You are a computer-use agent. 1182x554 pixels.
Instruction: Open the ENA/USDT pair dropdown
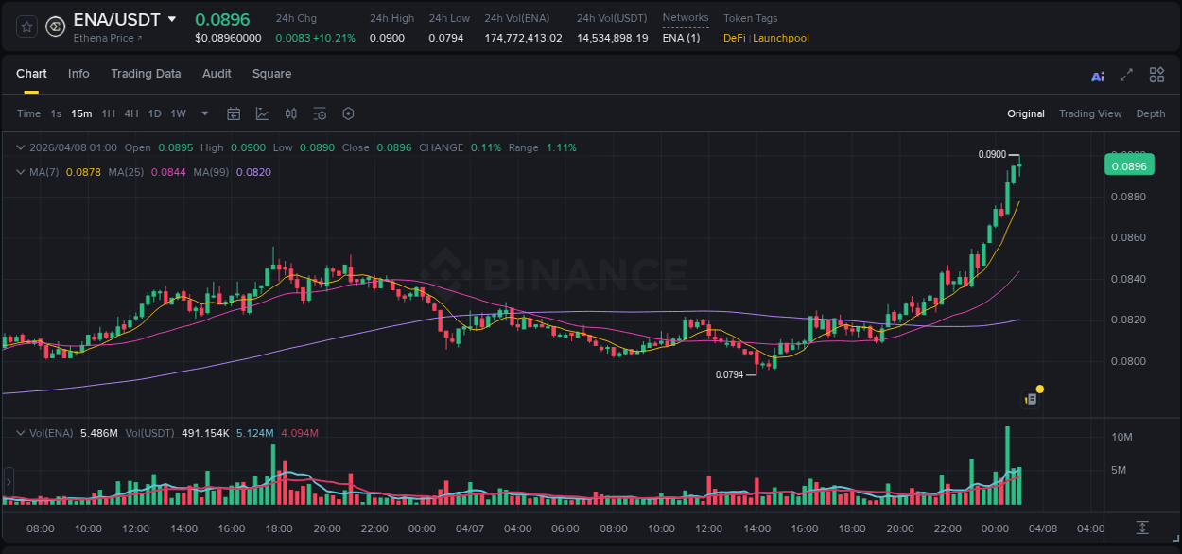pos(172,18)
